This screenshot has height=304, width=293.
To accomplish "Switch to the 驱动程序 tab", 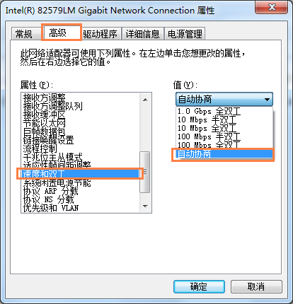I will (x=100, y=34).
